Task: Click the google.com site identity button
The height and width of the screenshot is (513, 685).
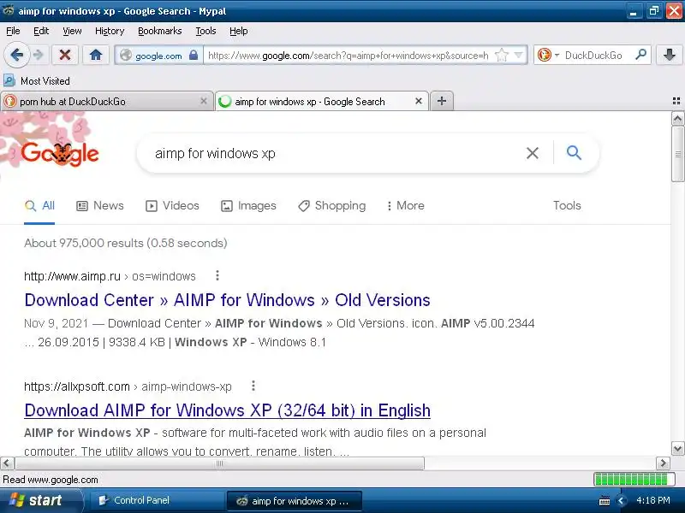Action: tap(158, 56)
